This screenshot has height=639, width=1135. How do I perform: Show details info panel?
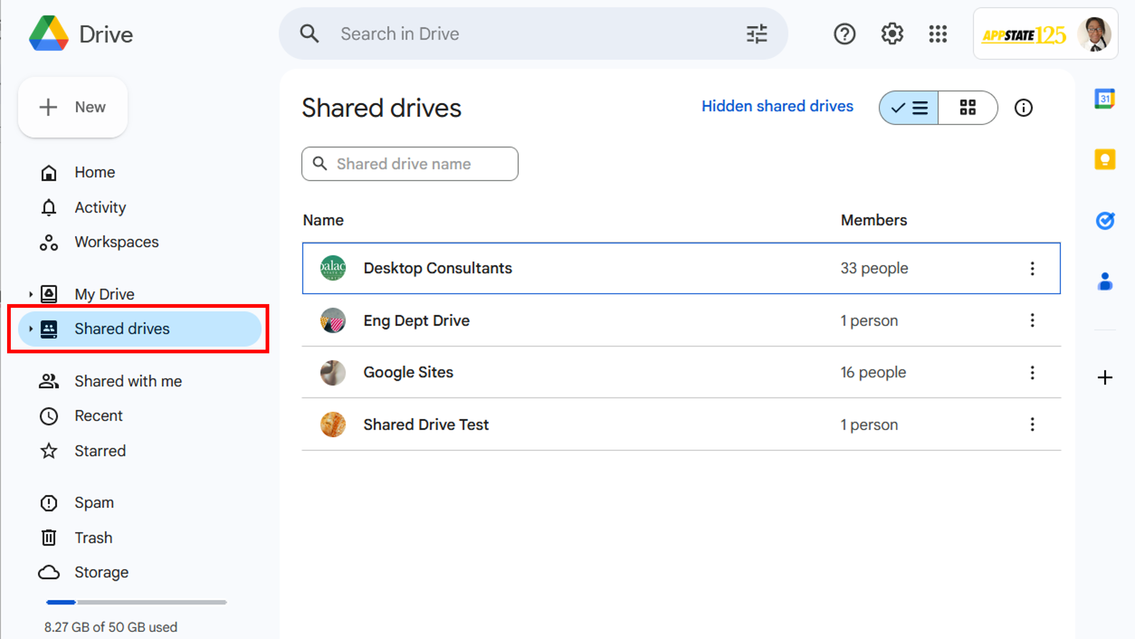point(1023,107)
